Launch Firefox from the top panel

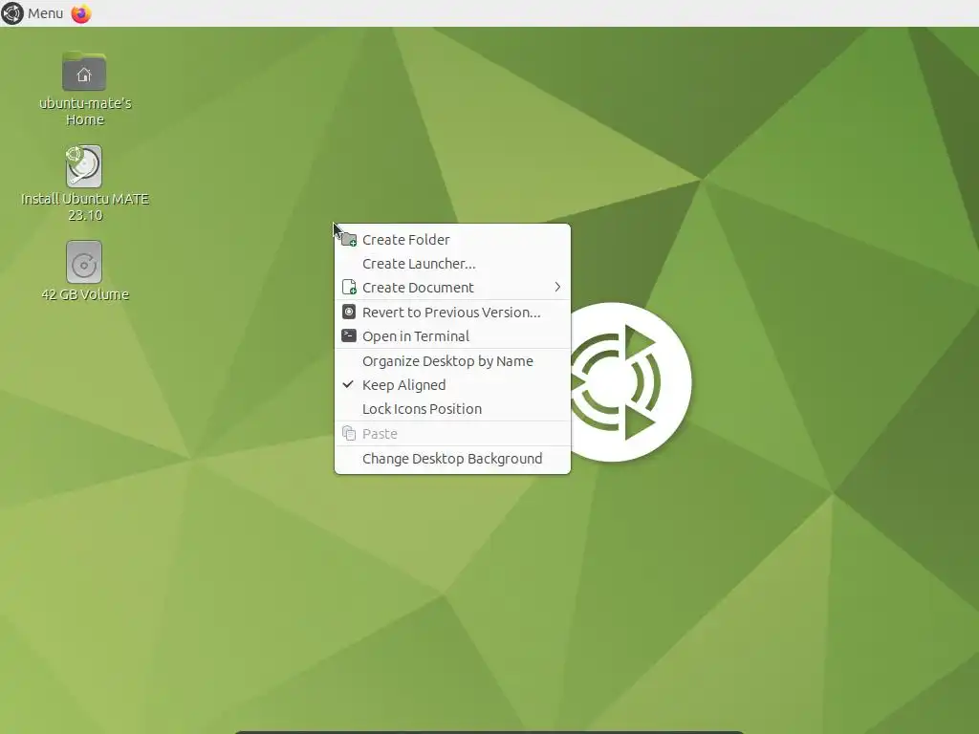[x=81, y=13]
